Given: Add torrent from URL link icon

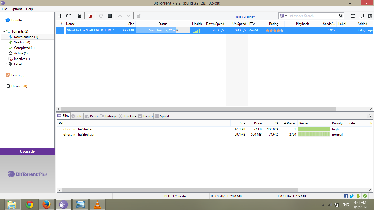Looking at the screenshot, I should pos(69,16).
